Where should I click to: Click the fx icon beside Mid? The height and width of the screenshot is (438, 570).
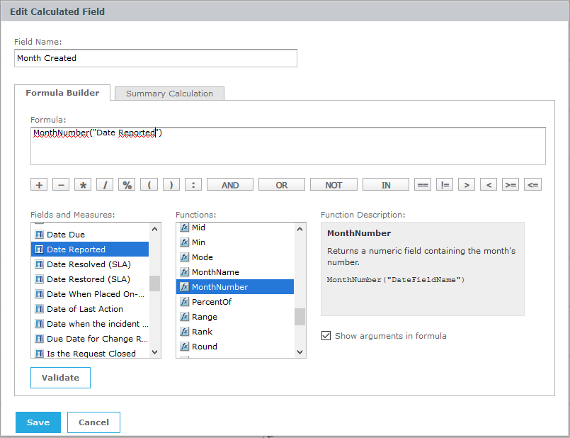(x=184, y=228)
